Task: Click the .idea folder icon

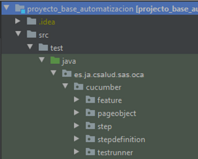Action: 31,21
